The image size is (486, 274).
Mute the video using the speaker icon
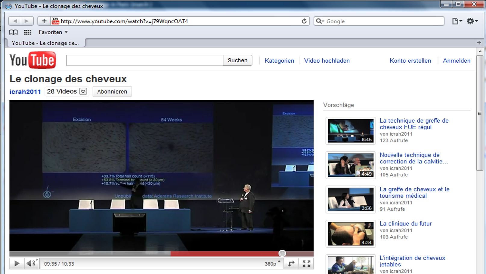tap(31, 264)
